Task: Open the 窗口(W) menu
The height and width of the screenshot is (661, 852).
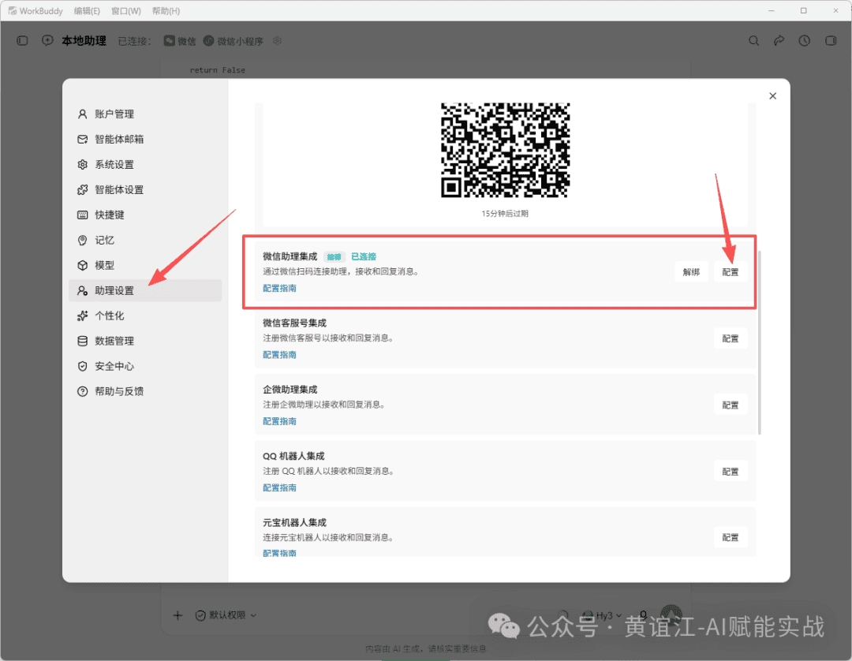Action: [x=126, y=11]
